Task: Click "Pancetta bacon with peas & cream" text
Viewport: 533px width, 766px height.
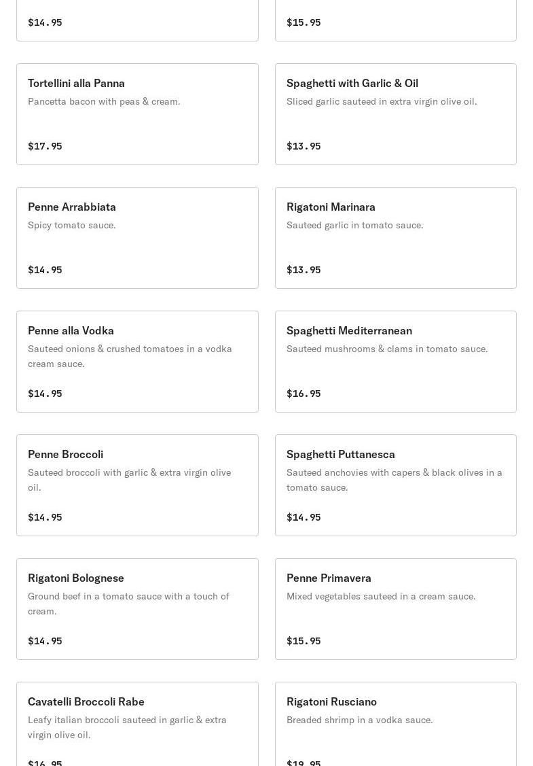Action: pyautogui.click(x=104, y=101)
